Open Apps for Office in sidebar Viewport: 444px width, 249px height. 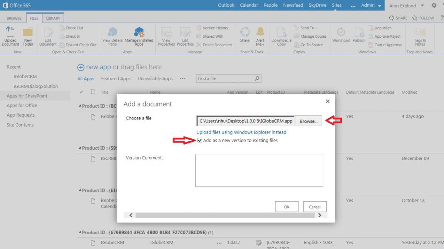22,105
